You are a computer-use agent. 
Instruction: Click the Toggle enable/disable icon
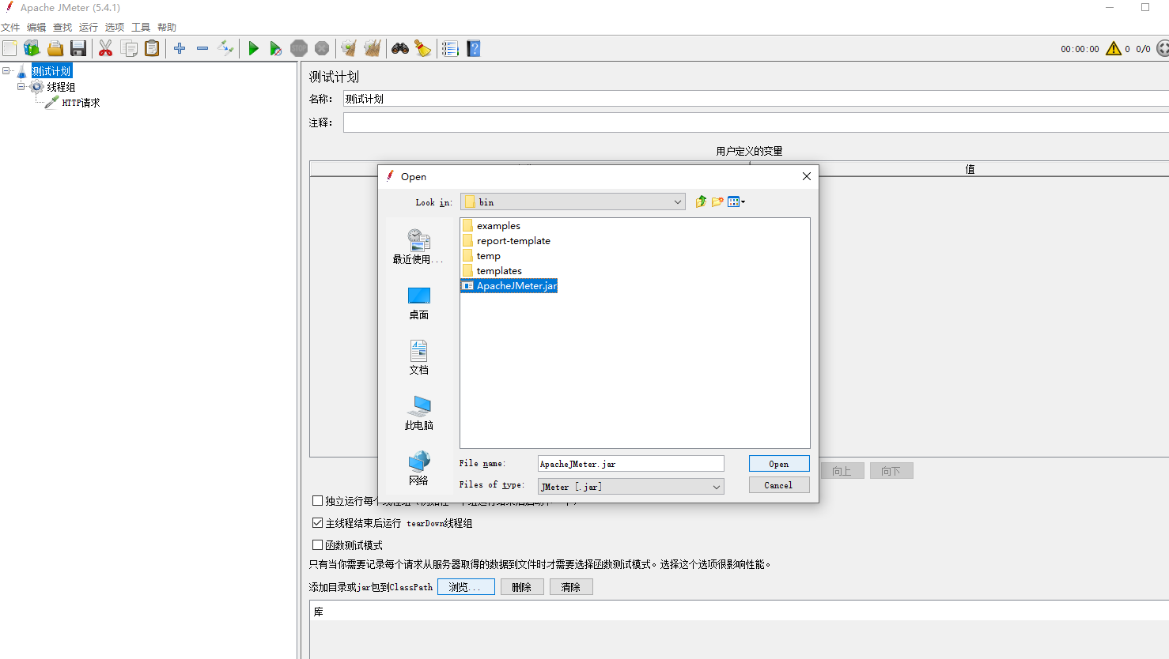(225, 49)
